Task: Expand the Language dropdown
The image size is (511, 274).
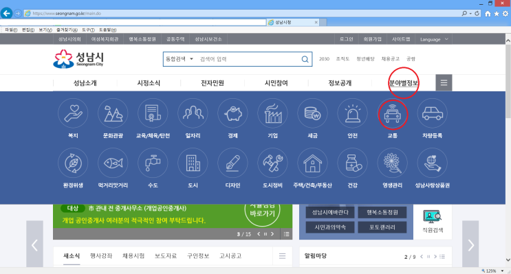Action: coord(434,39)
